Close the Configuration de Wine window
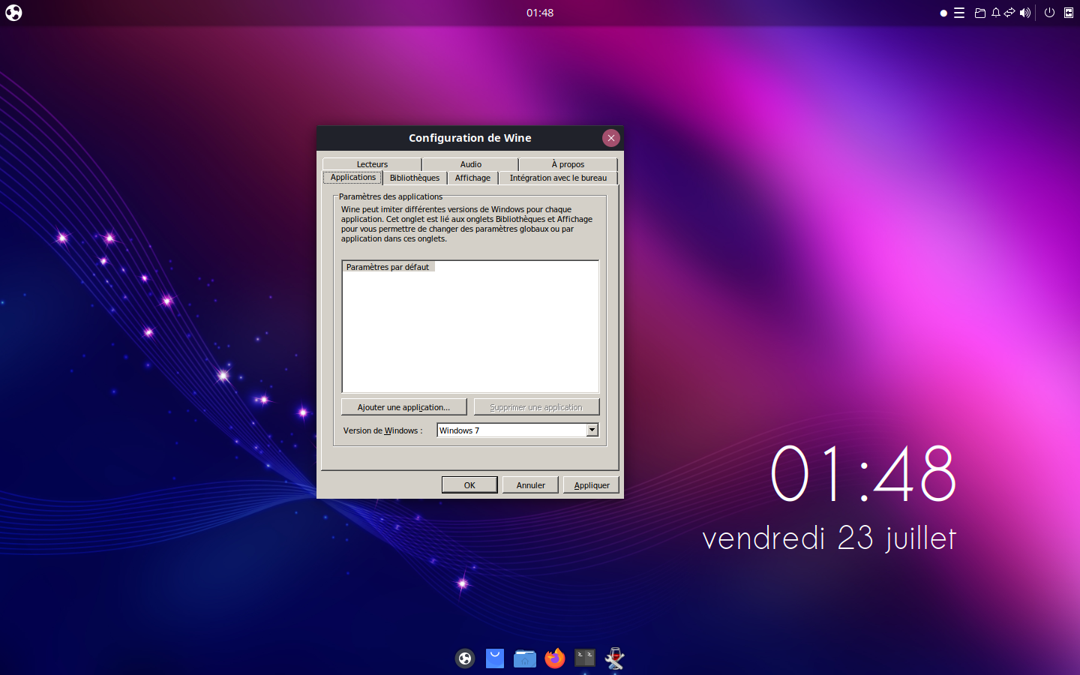 [x=611, y=138]
